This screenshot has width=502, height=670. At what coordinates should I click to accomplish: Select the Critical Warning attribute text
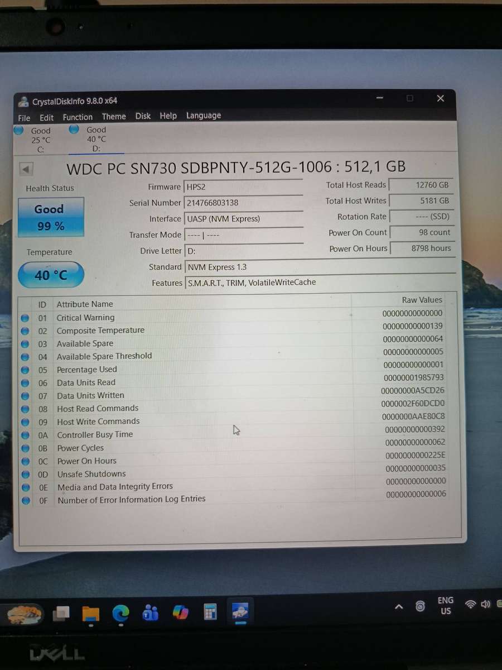pos(85,318)
